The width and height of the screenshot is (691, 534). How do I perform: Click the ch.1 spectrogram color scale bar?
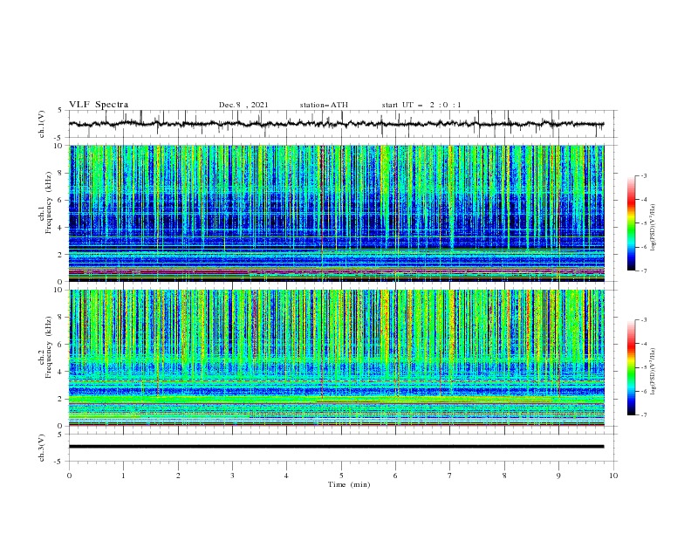632,223
